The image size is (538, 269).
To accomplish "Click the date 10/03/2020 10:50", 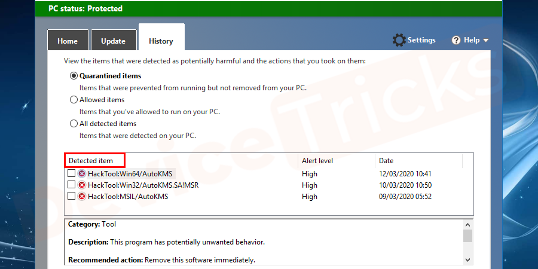I will [405, 185].
